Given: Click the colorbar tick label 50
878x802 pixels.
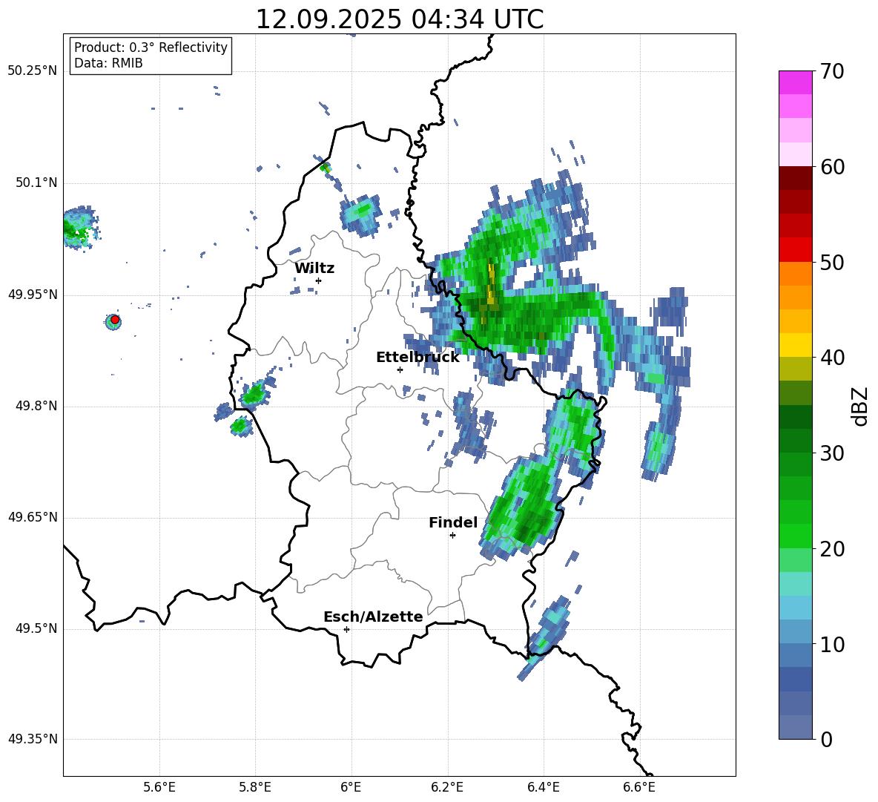Looking at the screenshot, I should [x=832, y=262].
